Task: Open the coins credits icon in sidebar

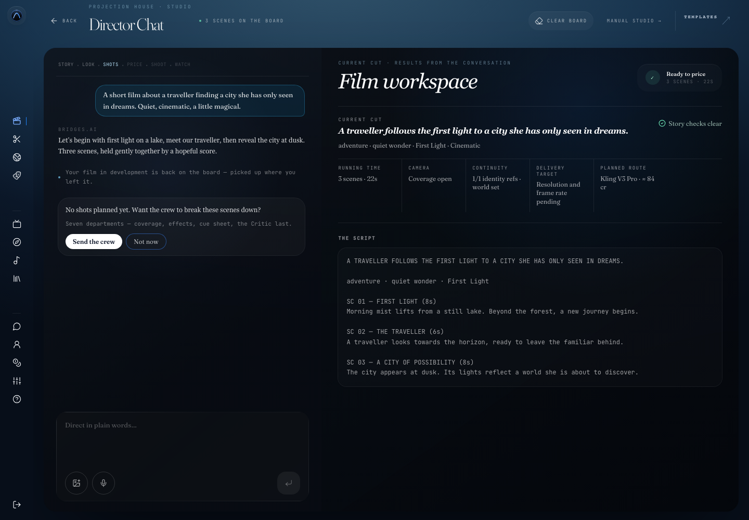Action: point(17,363)
